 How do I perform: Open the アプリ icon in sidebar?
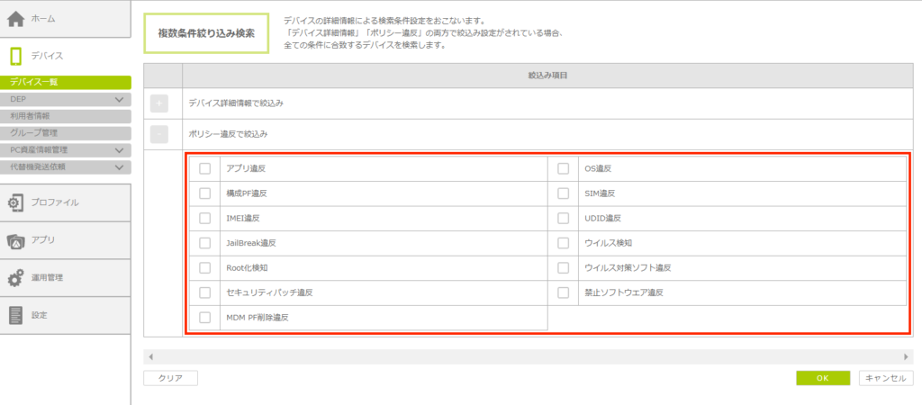16,240
